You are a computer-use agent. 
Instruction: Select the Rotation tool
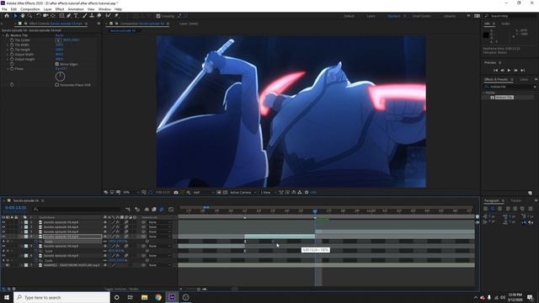tap(39, 16)
